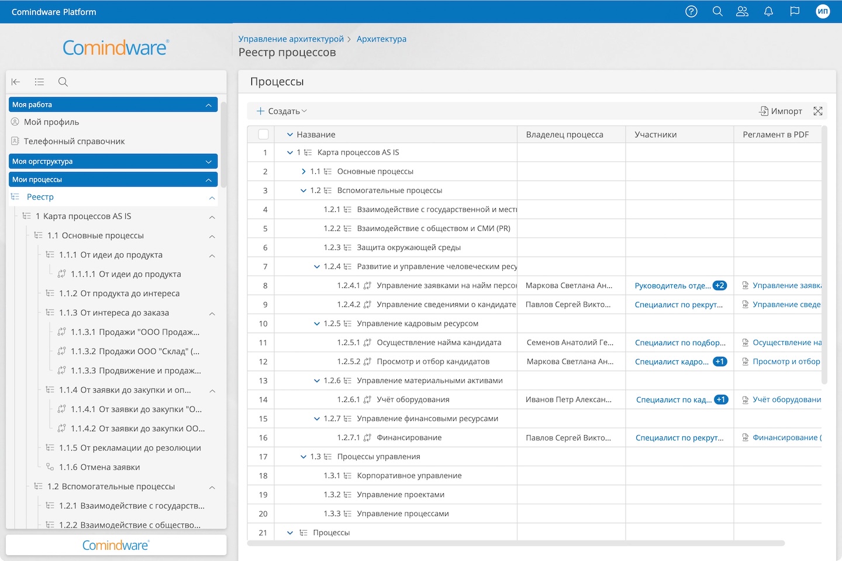Viewport: 842px width, 561px height.
Task: Open the user avatar profile menu
Action: coord(823,12)
